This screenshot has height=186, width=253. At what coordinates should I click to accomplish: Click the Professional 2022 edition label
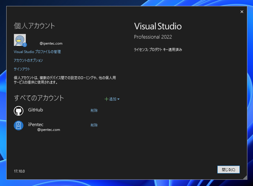(x=153, y=37)
